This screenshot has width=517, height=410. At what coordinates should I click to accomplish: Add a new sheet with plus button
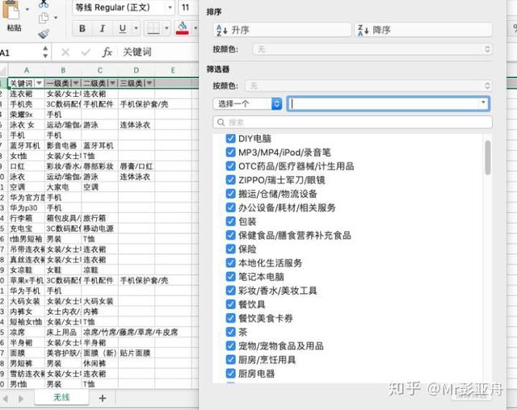click(x=103, y=398)
